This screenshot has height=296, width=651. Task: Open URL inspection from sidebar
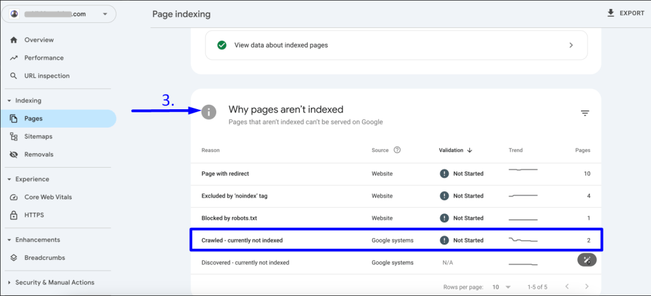click(47, 76)
